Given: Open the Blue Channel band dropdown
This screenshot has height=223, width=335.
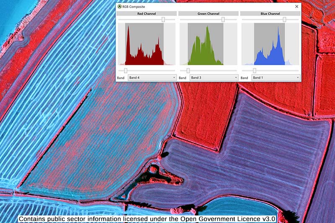Looking at the screenshot, I should [x=276, y=78].
